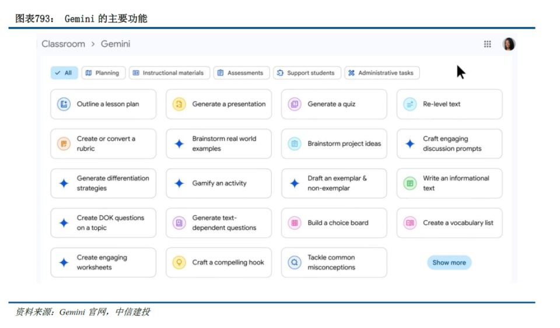Open "Brainstorm real world examples" text
The image size is (560, 328).
click(x=224, y=144)
